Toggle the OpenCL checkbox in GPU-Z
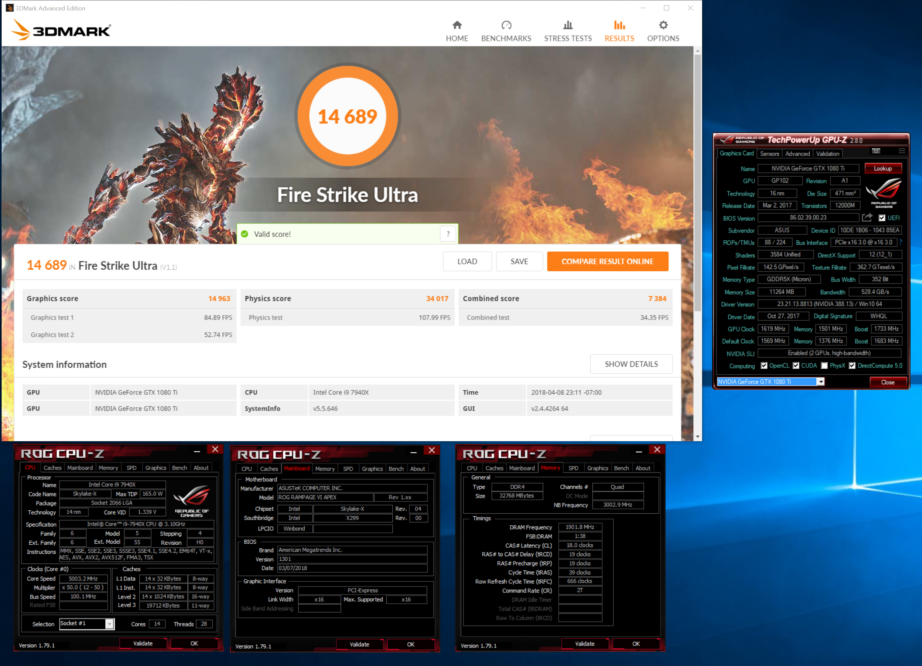The height and width of the screenshot is (666, 922). [764, 365]
